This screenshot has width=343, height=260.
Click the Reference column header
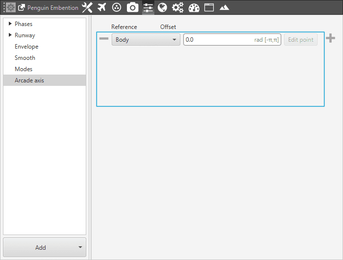(x=124, y=27)
